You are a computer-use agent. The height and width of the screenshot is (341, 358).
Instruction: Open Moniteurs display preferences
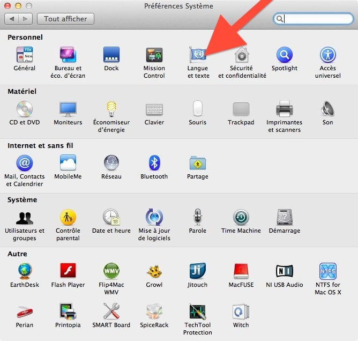(68, 109)
